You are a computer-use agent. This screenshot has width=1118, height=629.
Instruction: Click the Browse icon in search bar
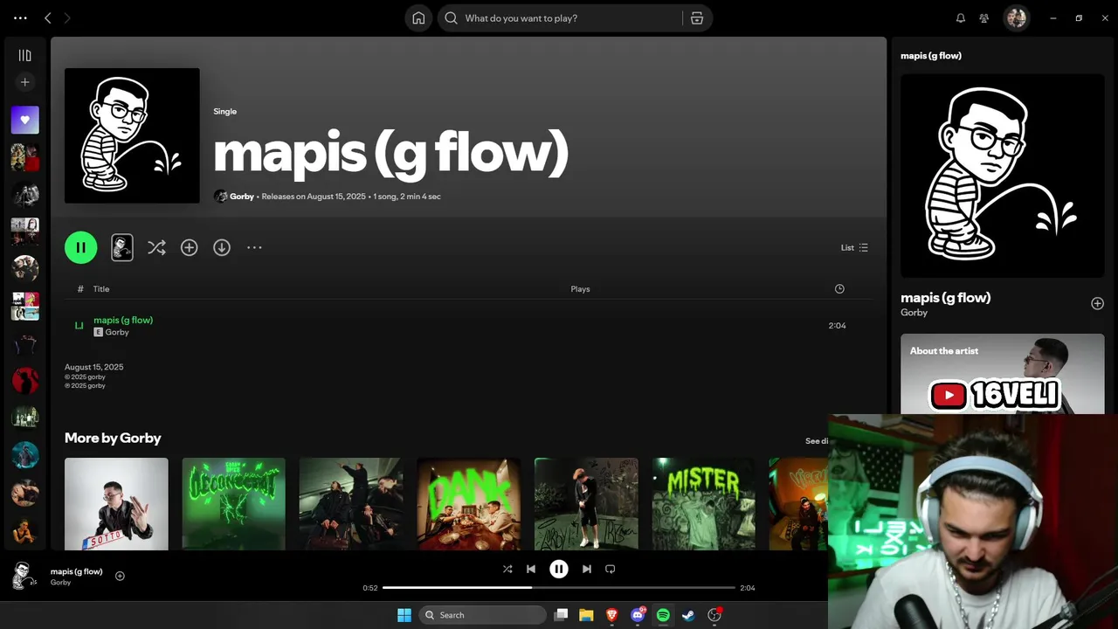(x=697, y=18)
